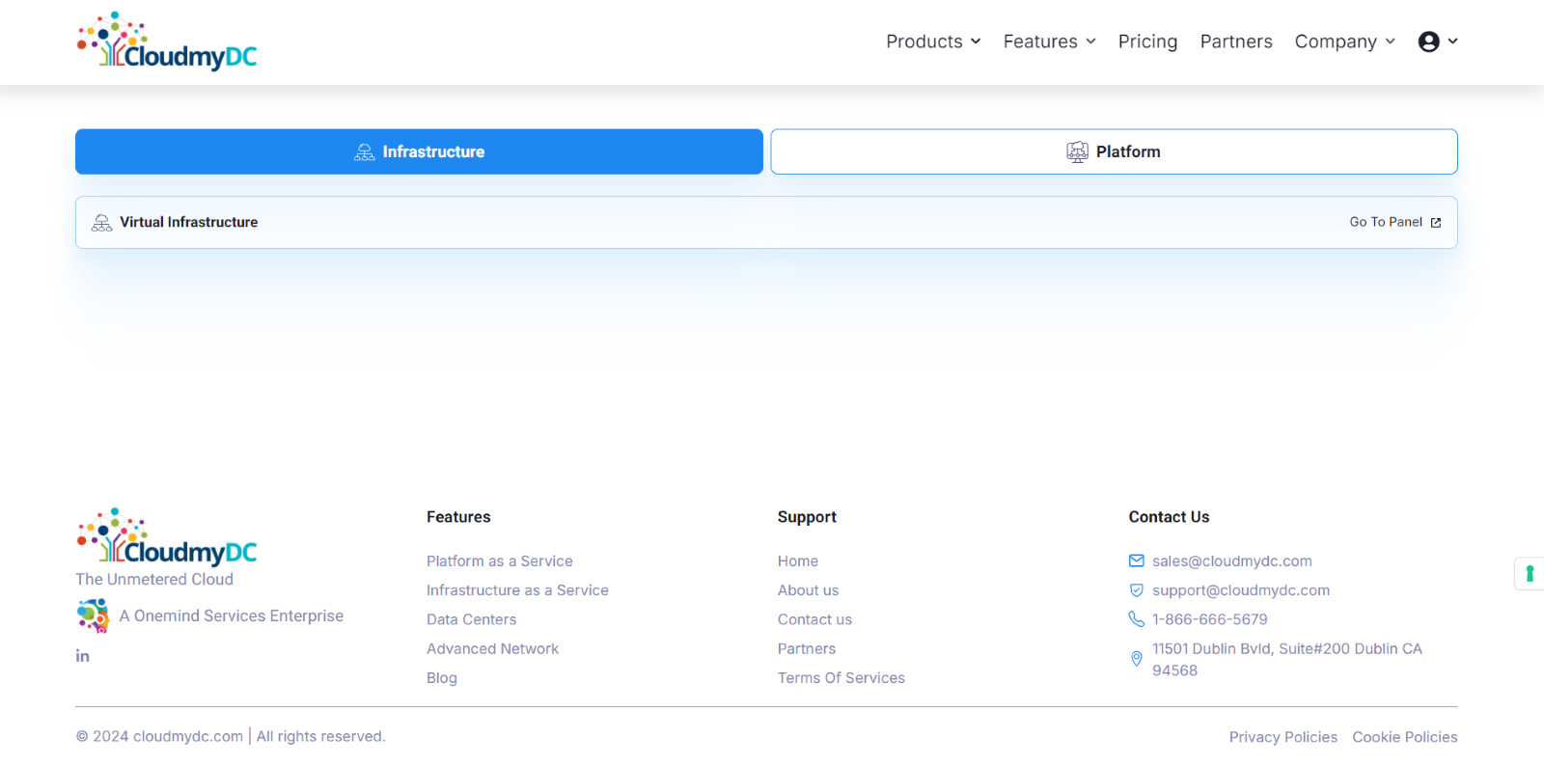
Task: Open Infrastructure as a Service link
Action: [517, 590]
